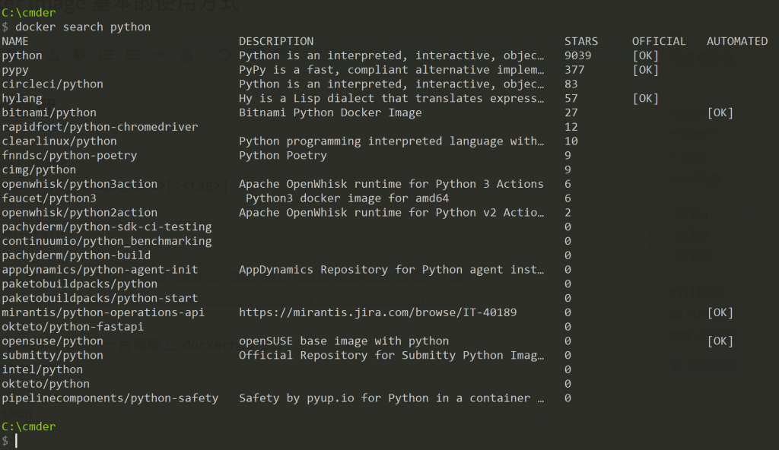The width and height of the screenshot is (779, 450).
Task: Click the 9039 star count
Action: pyautogui.click(x=578, y=55)
